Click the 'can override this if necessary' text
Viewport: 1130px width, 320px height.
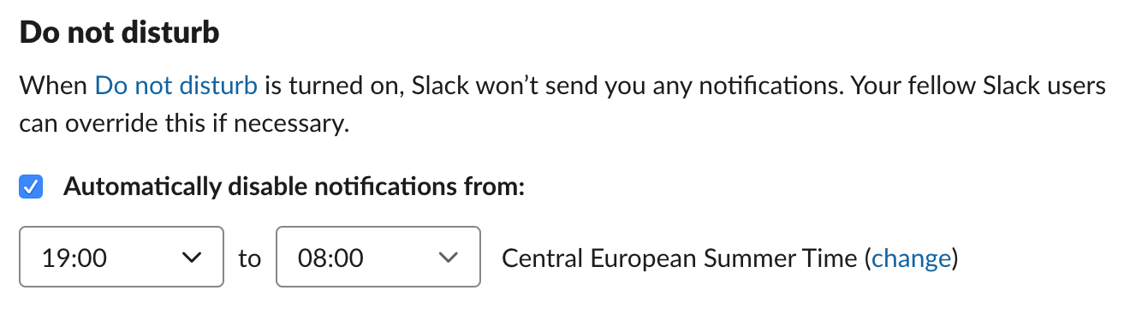click(x=184, y=123)
